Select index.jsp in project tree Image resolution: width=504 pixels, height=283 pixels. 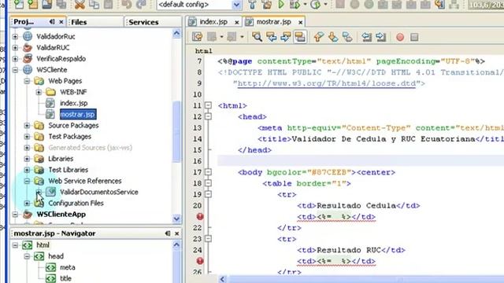(x=73, y=103)
